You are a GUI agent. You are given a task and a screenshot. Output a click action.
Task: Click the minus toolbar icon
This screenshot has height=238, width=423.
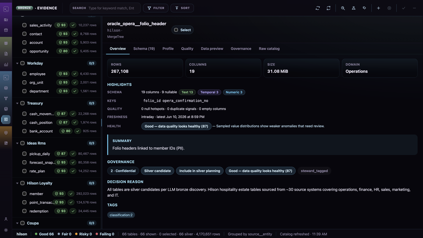tap(414, 8)
